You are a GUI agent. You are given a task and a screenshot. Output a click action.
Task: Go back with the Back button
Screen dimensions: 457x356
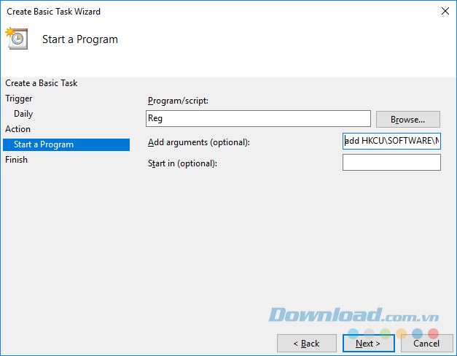(306, 343)
